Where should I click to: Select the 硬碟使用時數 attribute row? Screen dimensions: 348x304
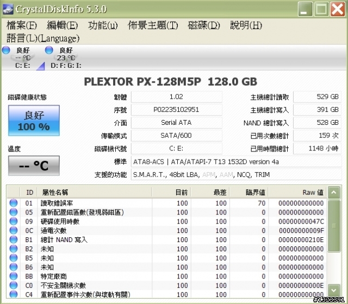point(167,221)
